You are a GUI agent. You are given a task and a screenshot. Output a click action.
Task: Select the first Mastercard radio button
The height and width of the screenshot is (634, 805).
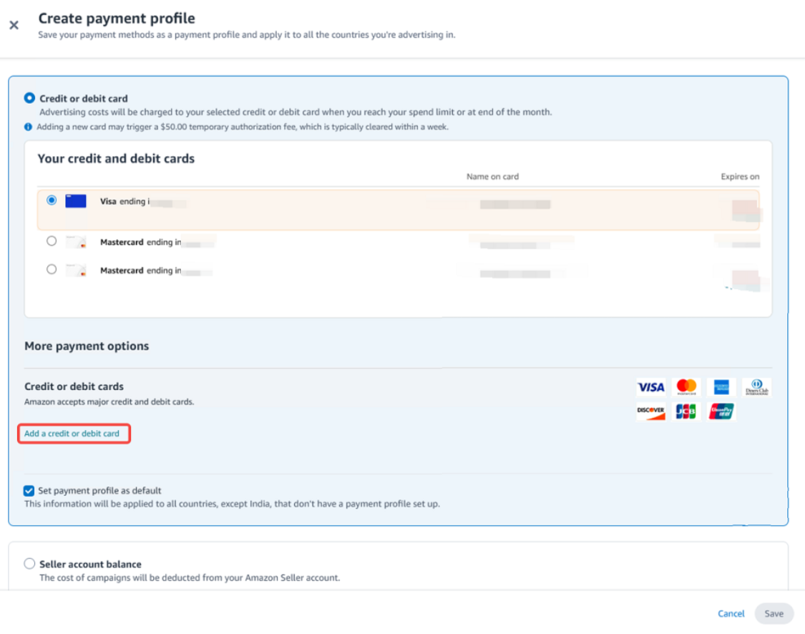[52, 242]
